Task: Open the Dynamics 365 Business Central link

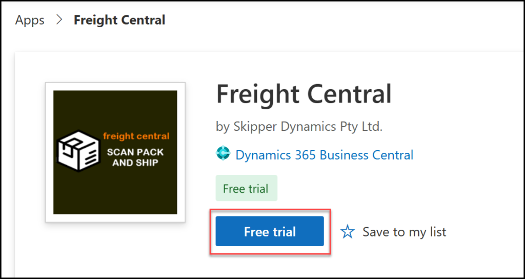Action: tap(324, 155)
